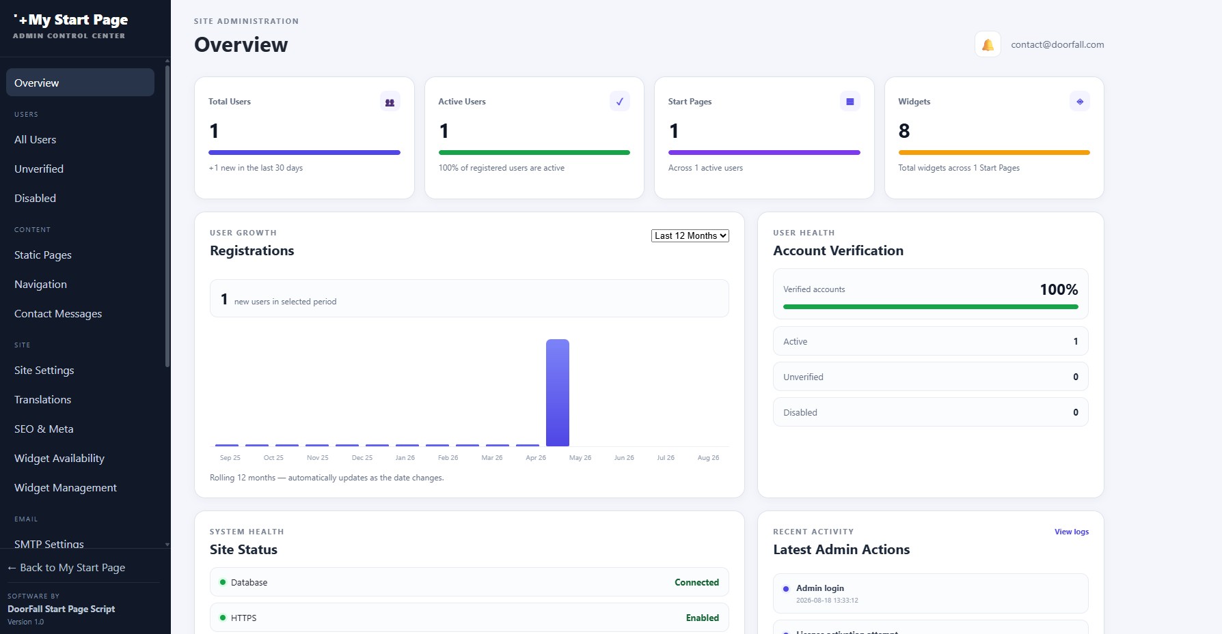The width and height of the screenshot is (1222, 634).
Task: Go to All Users
Action: click(x=80, y=139)
